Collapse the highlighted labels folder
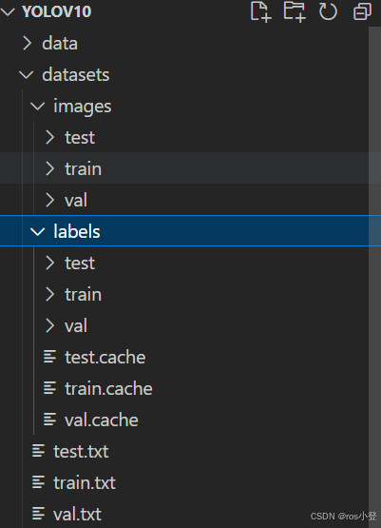381x528 pixels. pyautogui.click(x=37, y=231)
